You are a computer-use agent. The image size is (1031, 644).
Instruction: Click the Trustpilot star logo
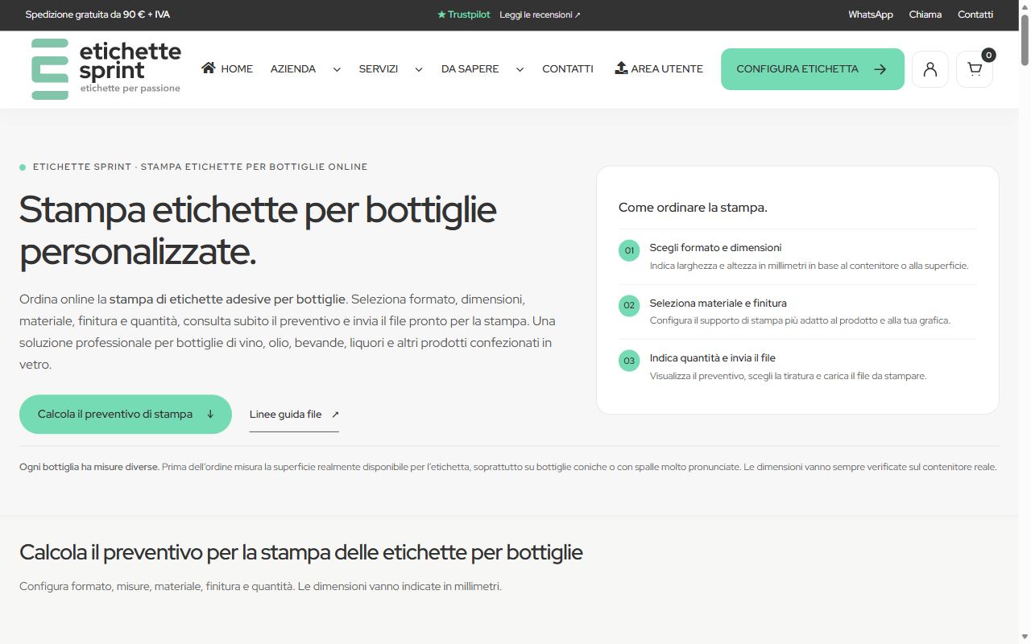click(463, 14)
